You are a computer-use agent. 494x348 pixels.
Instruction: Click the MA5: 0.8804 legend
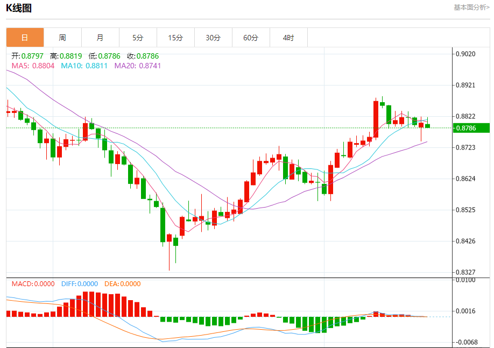point(33,66)
